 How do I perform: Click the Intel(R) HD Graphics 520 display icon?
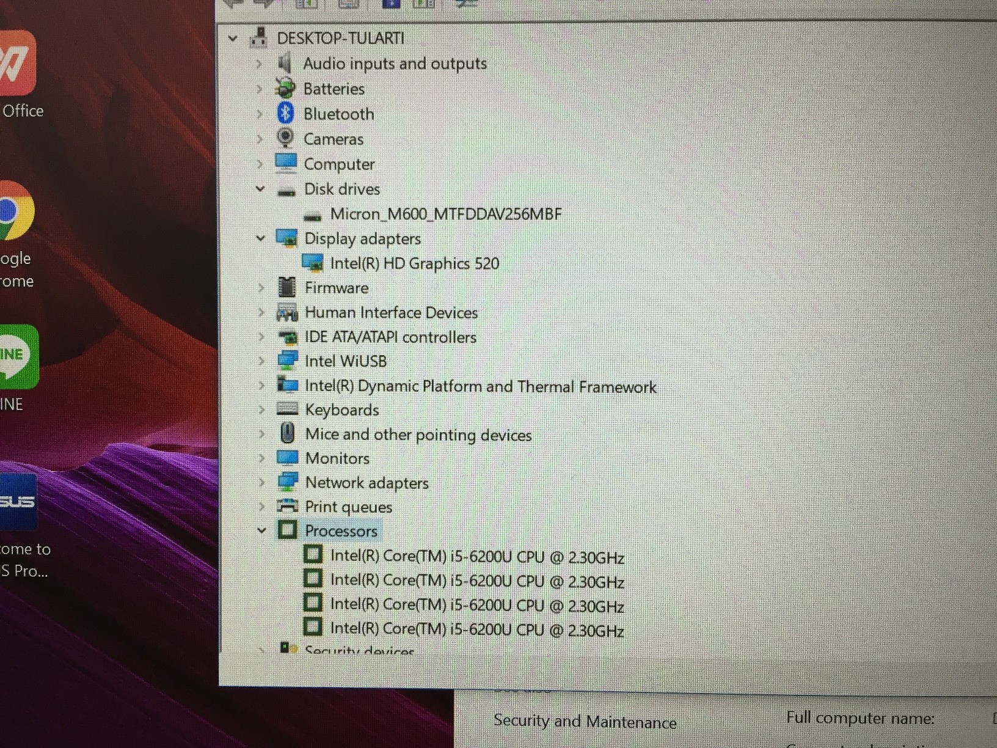313,263
